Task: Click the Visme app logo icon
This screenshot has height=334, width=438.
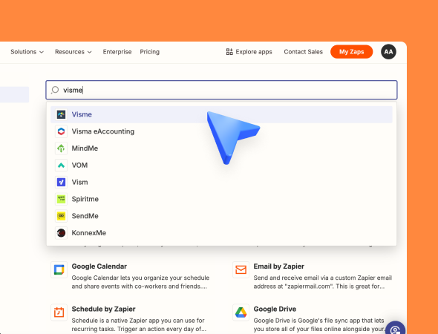Action: coord(61,114)
